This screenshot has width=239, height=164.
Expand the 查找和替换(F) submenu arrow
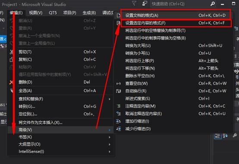[x=110, y=99]
